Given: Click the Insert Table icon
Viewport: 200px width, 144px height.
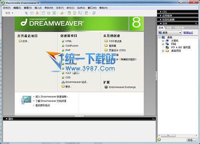Looking at the screenshot, I should [x=43, y=13].
